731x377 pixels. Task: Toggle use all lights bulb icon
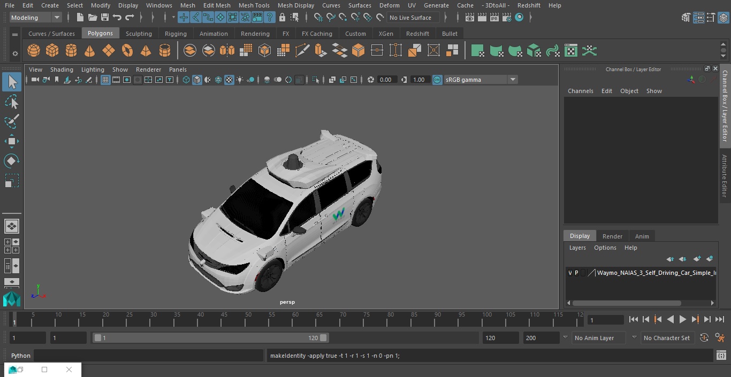click(240, 80)
